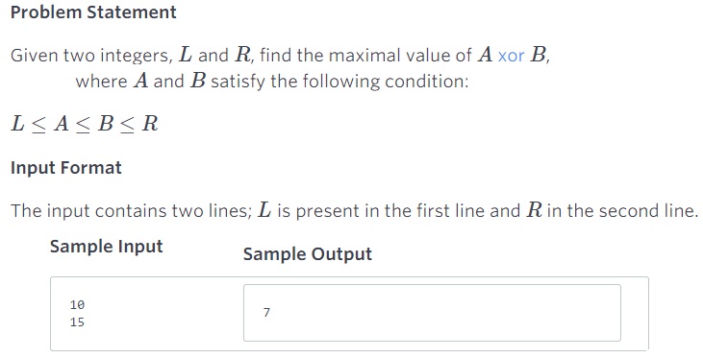The image size is (703, 357).
Task: Click the text 'in the second line'
Action: click(622, 211)
